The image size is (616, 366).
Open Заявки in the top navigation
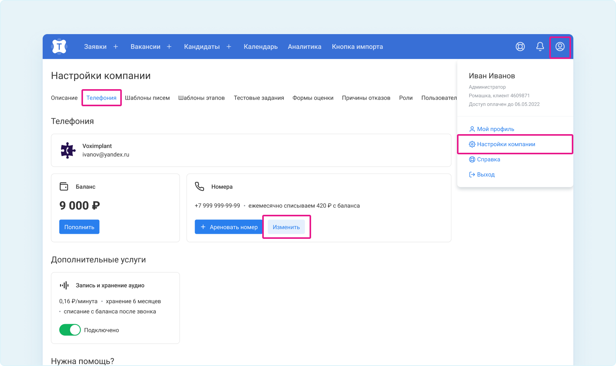tap(95, 47)
